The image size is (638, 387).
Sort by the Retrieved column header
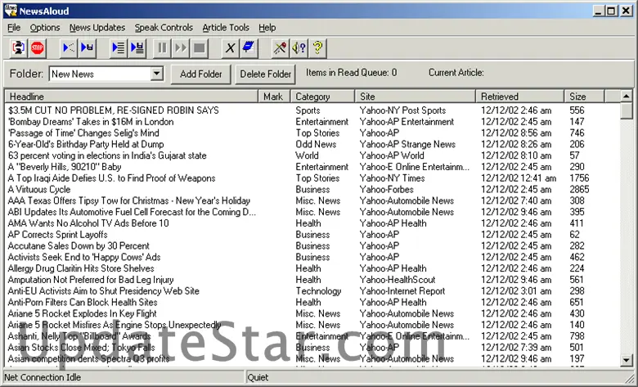click(x=520, y=97)
